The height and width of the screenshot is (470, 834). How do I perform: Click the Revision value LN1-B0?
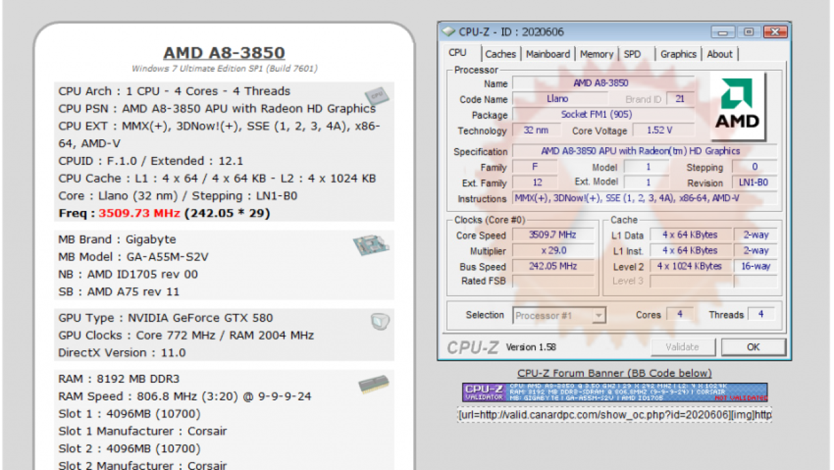pyautogui.click(x=754, y=183)
